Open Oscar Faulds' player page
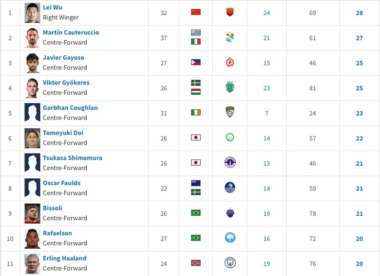This screenshot has width=380, height=276. (x=61, y=183)
